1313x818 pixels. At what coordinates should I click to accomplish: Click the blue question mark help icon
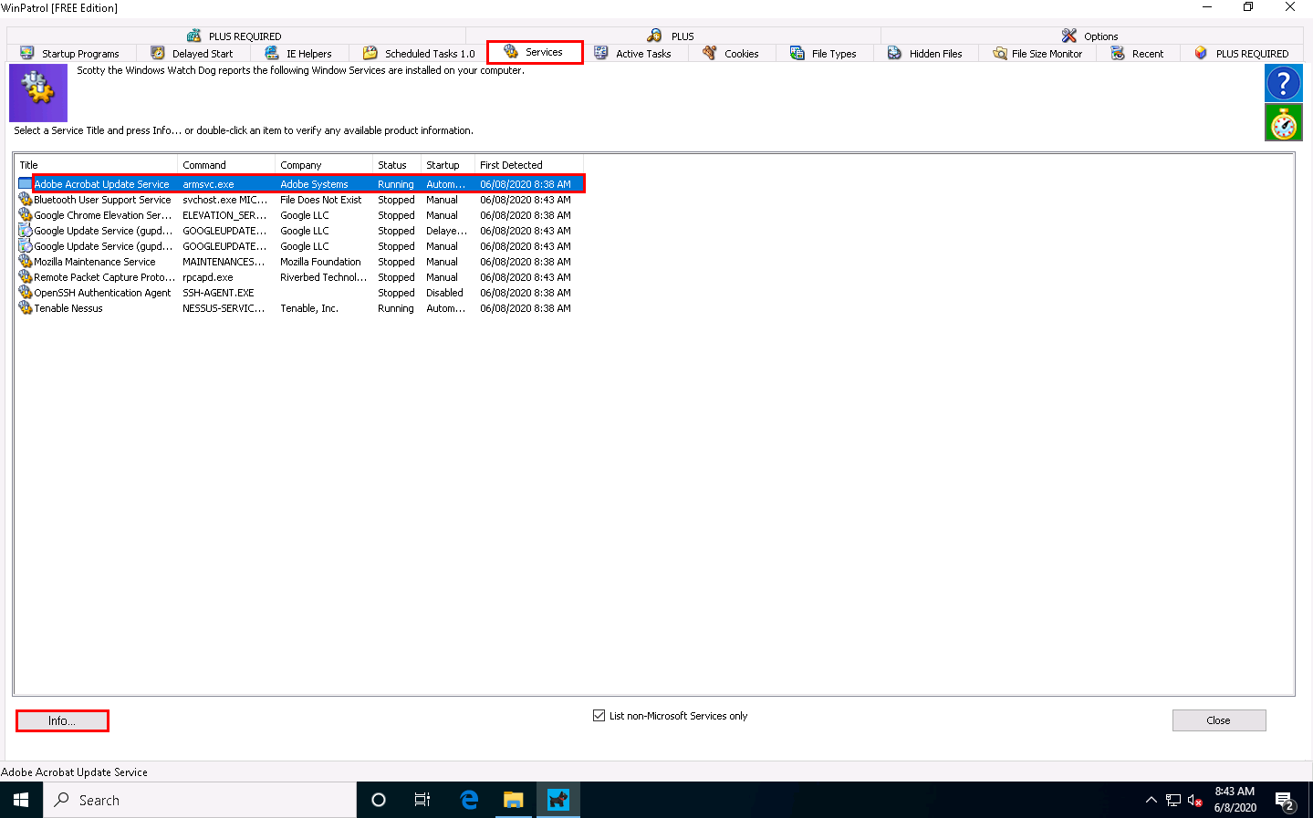click(x=1283, y=84)
